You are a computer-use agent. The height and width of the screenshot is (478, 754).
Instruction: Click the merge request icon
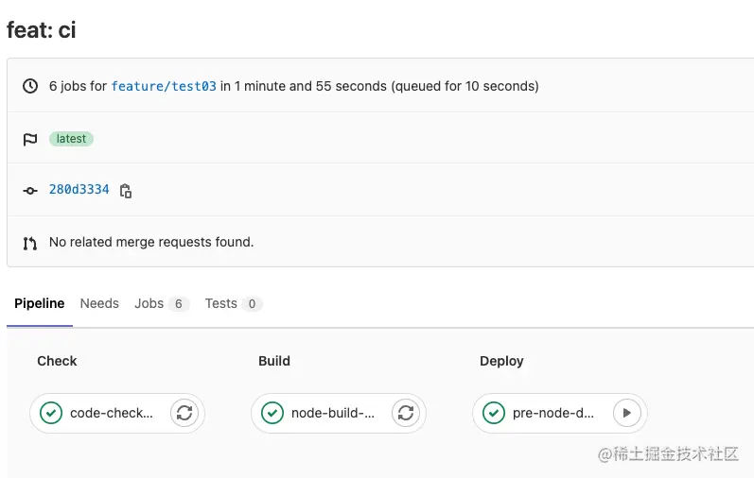(30, 243)
